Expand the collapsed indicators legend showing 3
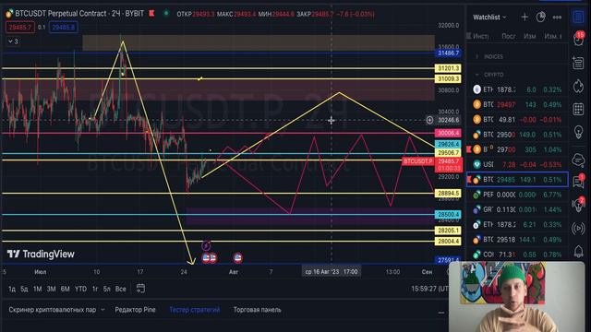Viewport: 591px width, 332px height. [x=13, y=41]
